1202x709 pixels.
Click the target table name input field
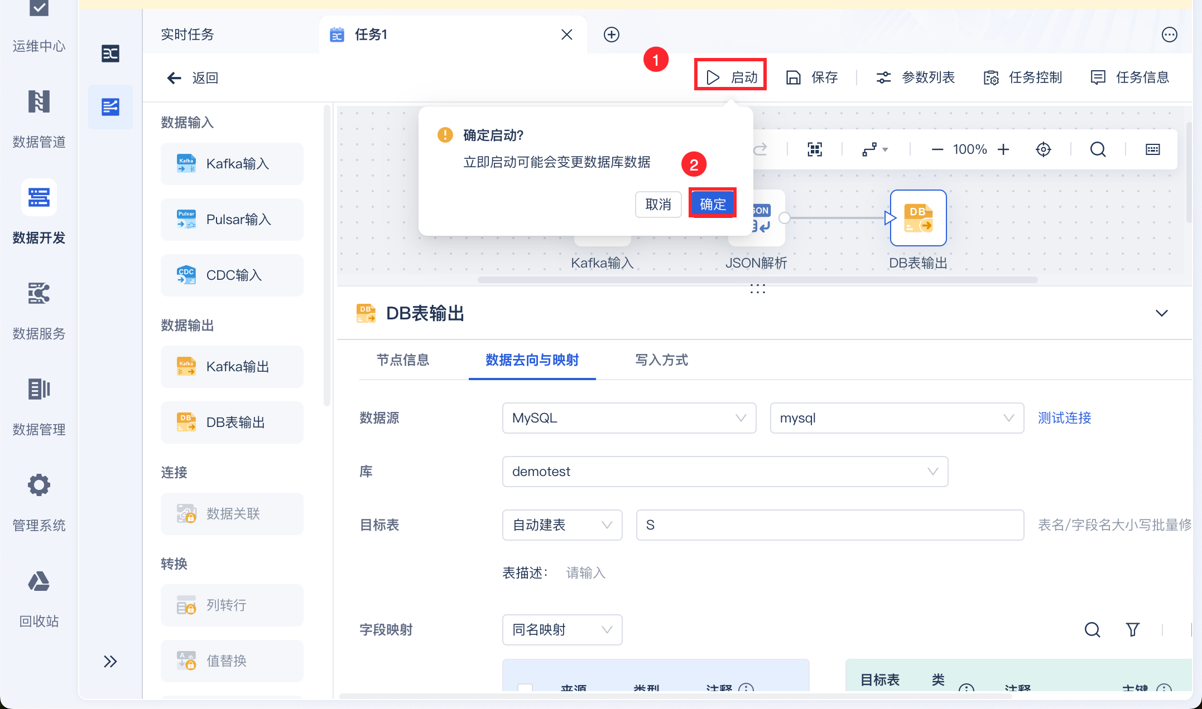tap(829, 525)
